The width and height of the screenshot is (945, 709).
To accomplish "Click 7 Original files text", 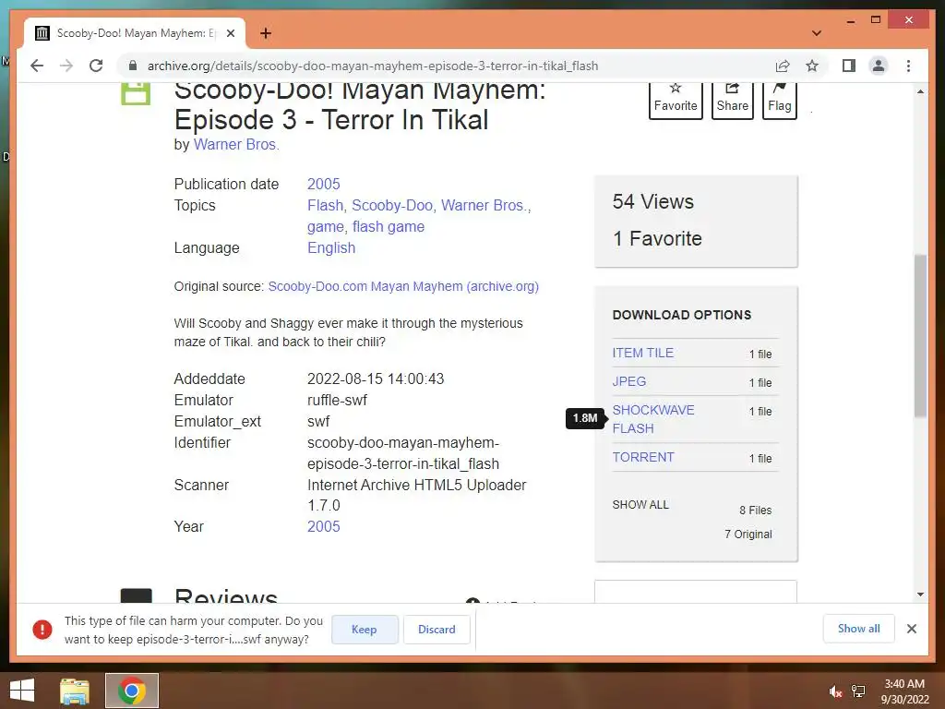I will coord(748,535).
